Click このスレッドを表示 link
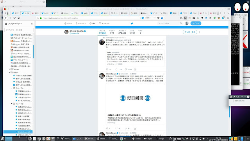 (x=115, y=64)
